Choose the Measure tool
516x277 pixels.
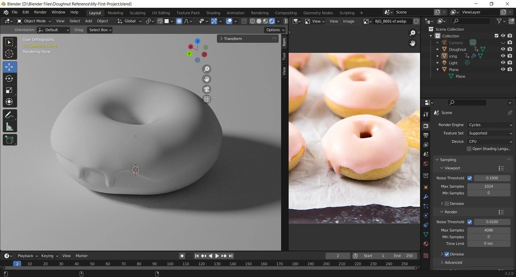pyautogui.click(x=9, y=127)
